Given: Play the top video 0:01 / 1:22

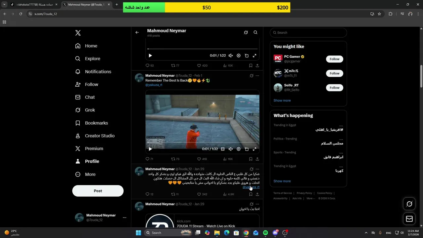Looking at the screenshot, I should click(150, 56).
